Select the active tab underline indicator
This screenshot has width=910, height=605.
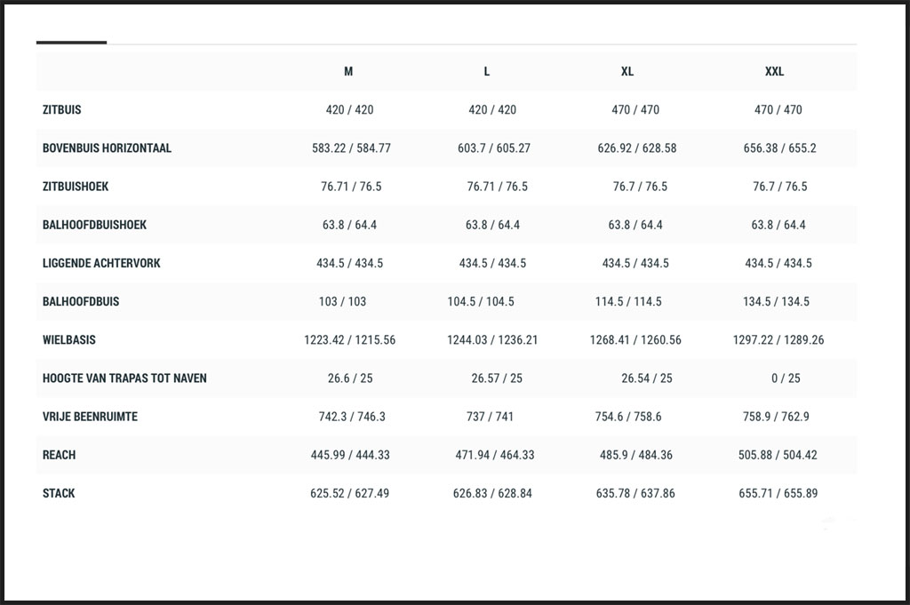71,43
